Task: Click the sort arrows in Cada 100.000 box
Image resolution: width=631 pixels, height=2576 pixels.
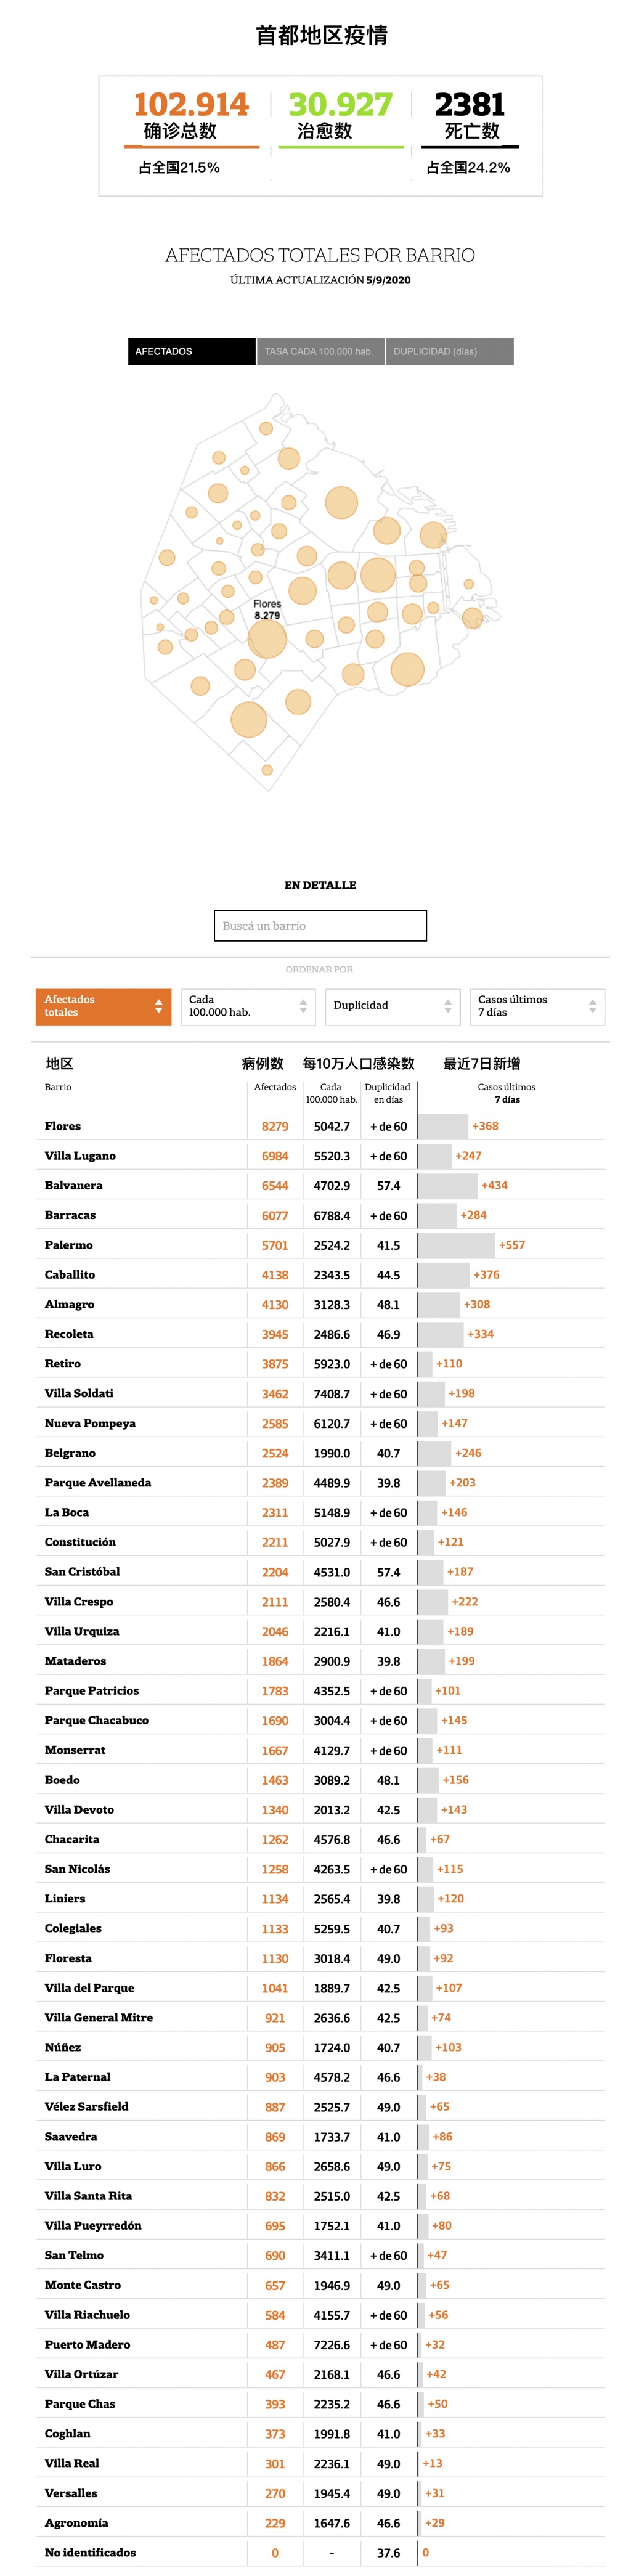Action: pos(303,1007)
